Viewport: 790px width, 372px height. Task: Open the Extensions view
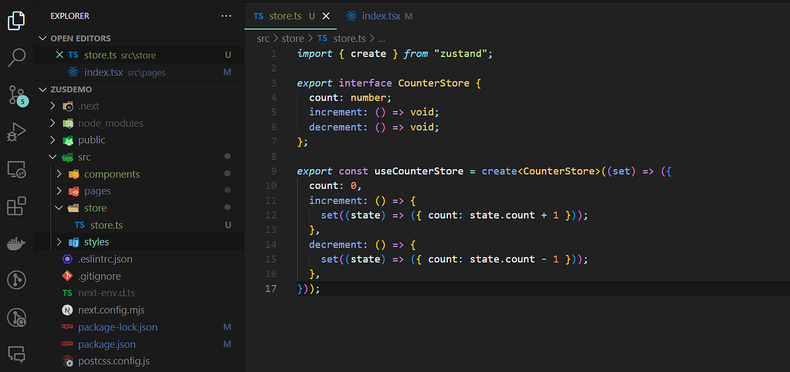[16, 206]
